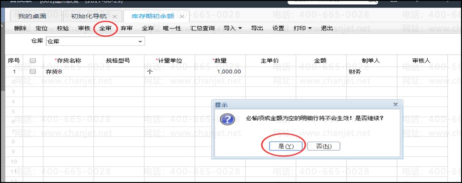Close the 库存期初余额 tab
This screenshot has width=462, height=183.
(182, 17)
